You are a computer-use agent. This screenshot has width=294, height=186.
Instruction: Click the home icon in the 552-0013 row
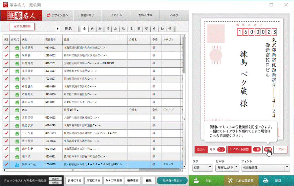coord(17,118)
